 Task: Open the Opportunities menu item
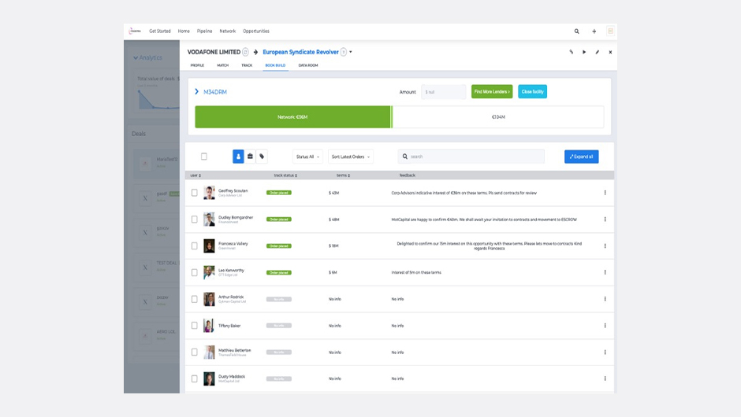pos(256,31)
